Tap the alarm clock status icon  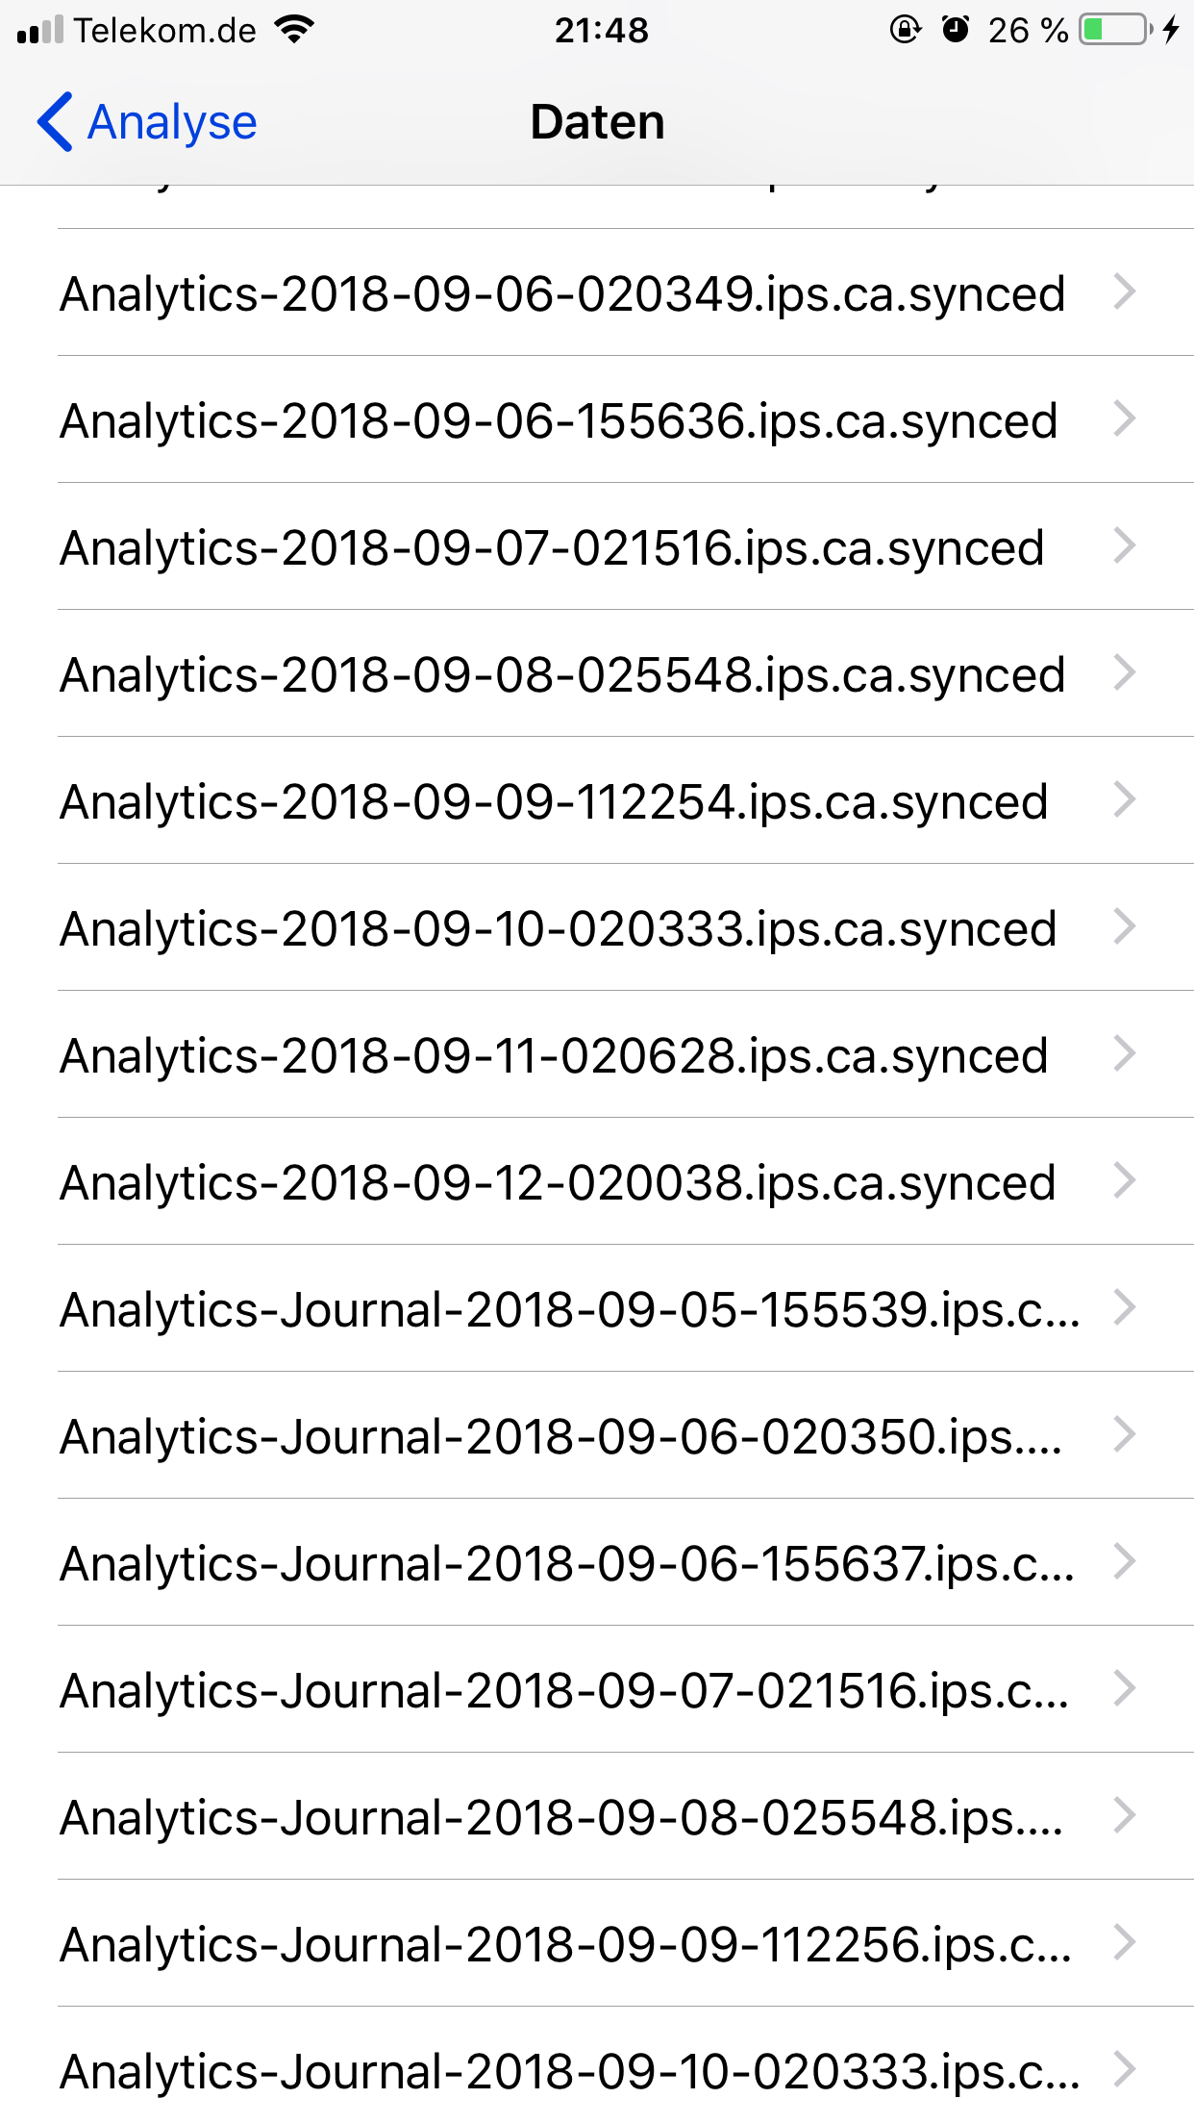(955, 30)
